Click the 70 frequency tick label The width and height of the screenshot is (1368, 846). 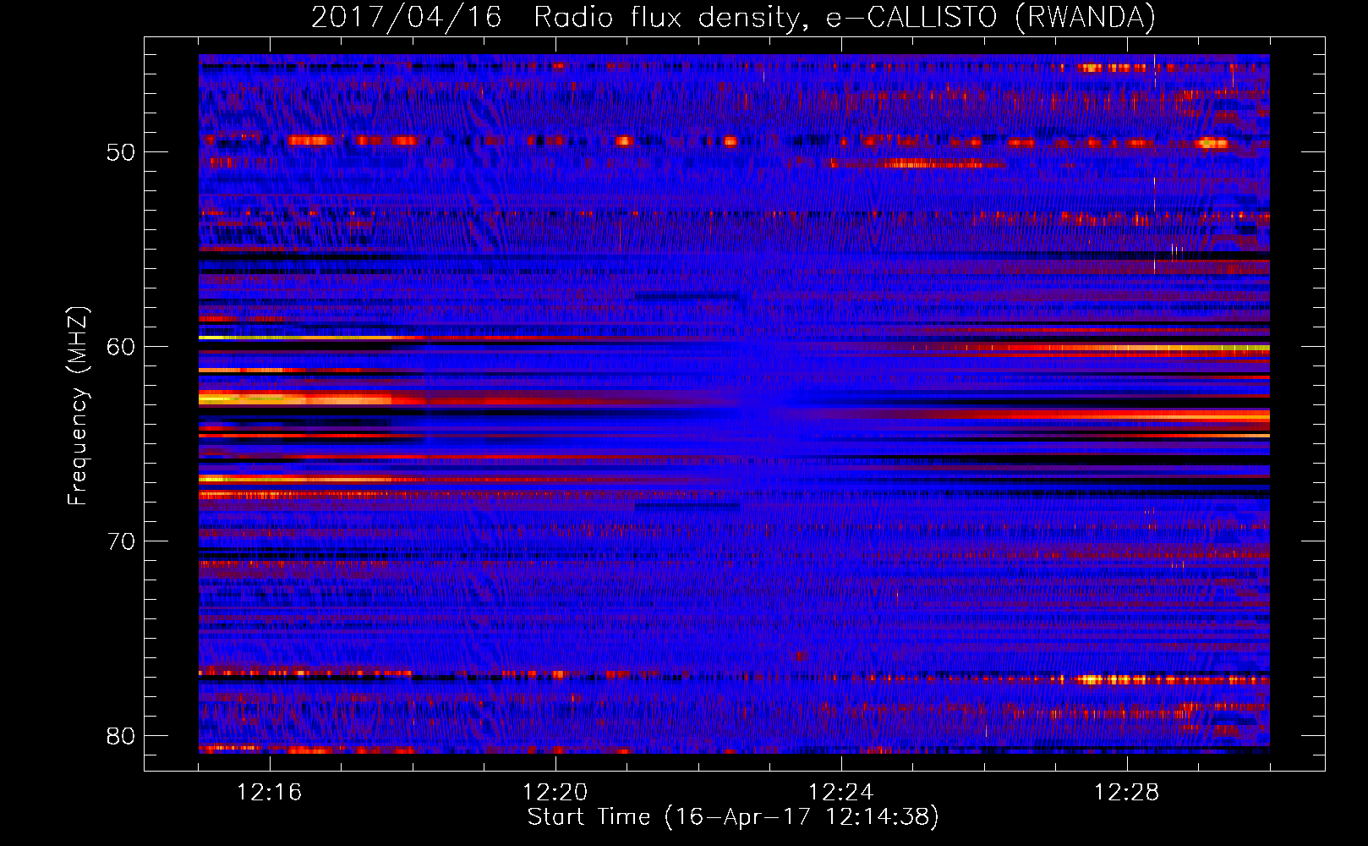pos(121,541)
